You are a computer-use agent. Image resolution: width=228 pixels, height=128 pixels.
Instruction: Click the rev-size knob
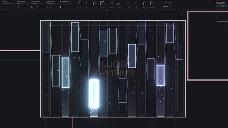pos(102,3)
